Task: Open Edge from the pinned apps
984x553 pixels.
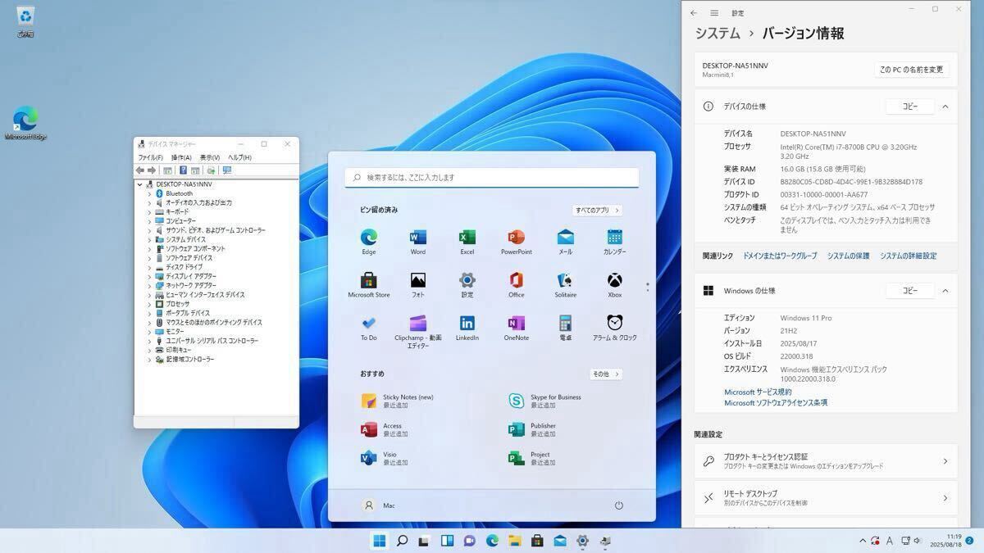Action: pos(369,238)
